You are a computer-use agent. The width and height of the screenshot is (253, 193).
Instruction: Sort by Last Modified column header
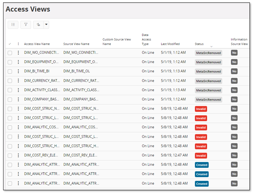pos(170,44)
